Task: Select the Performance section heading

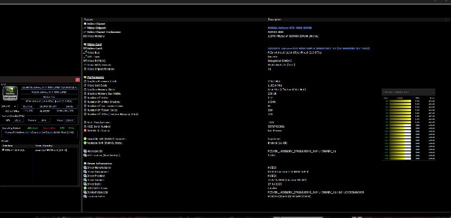Action: point(95,77)
